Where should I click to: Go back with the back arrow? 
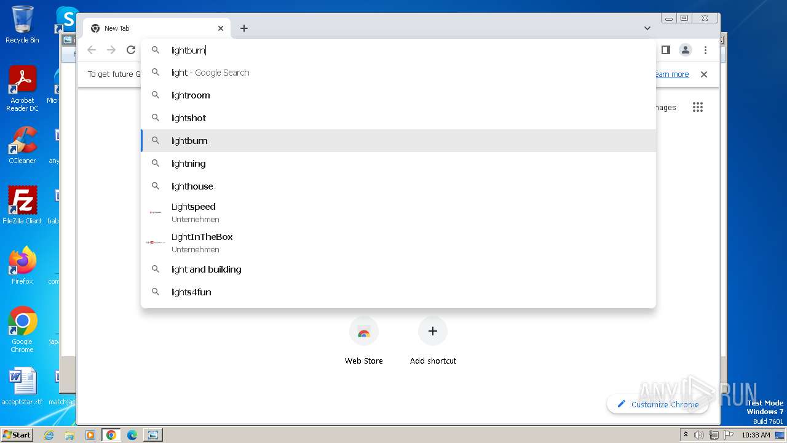pos(92,50)
